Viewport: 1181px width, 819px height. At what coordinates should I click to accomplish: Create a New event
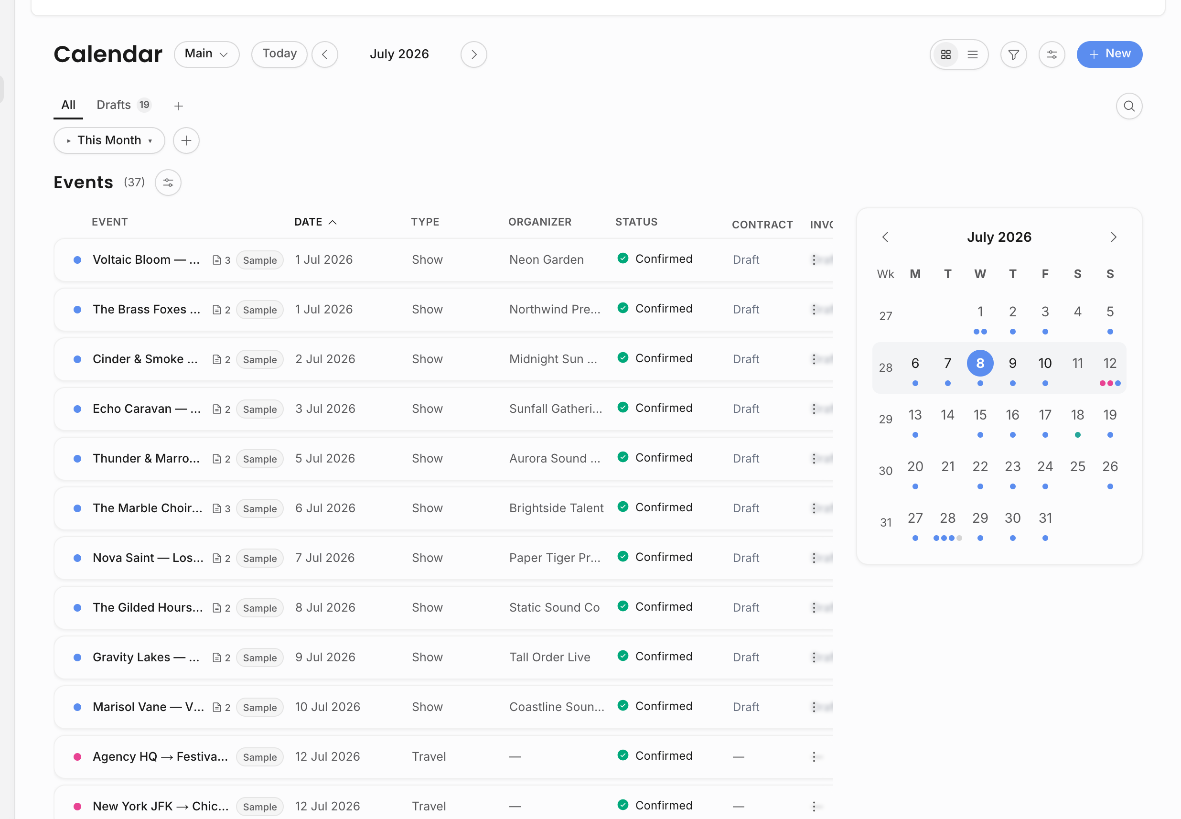tap(1109, 54)
